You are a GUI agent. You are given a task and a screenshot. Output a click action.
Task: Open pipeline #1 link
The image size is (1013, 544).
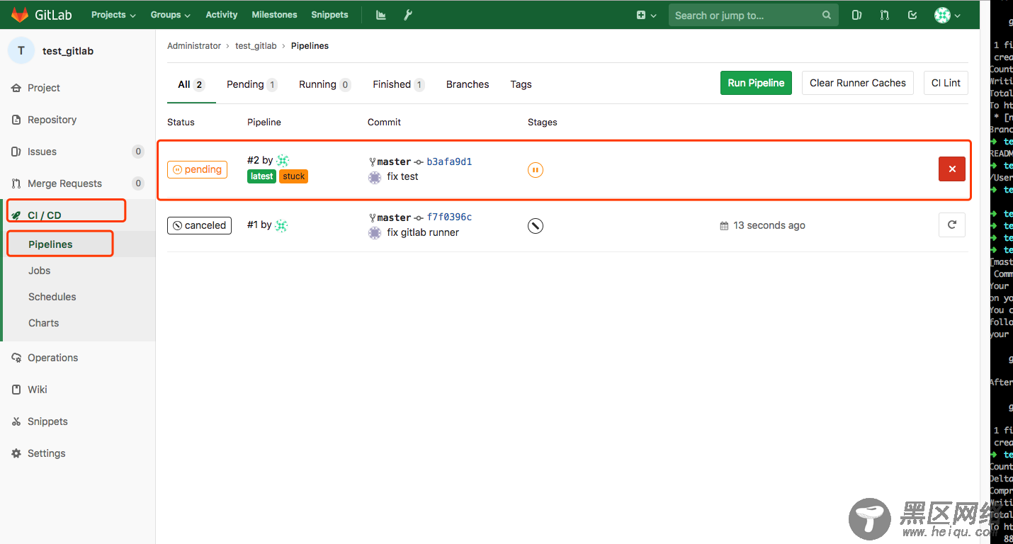(x=252, y=225)
